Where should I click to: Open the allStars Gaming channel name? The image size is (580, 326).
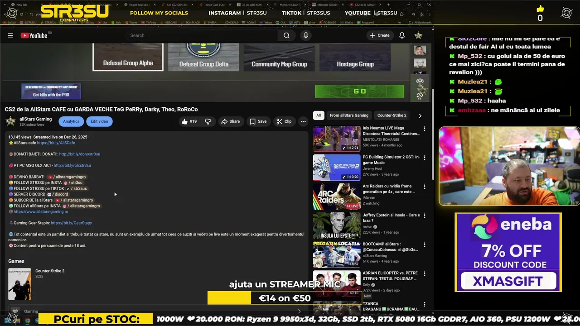(x=35, y=119)
